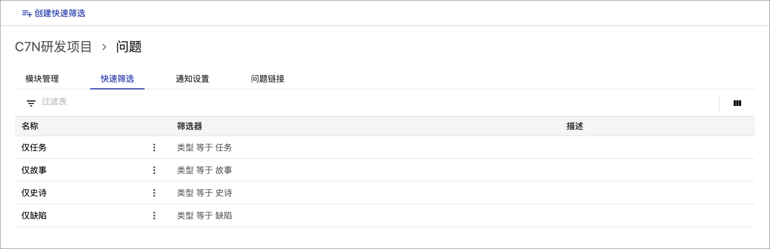This screenshot has height=249, width=770.
Task: Click the 筛选器 column header
Action: (x=190, y=126)
